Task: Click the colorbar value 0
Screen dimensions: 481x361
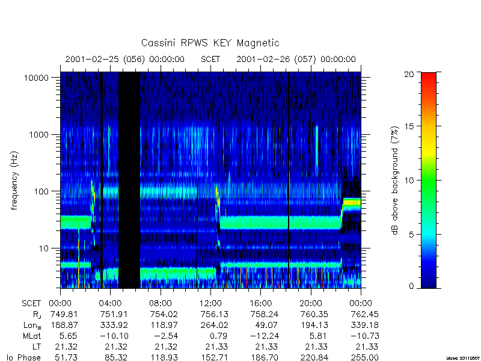Action: [411, 286]
